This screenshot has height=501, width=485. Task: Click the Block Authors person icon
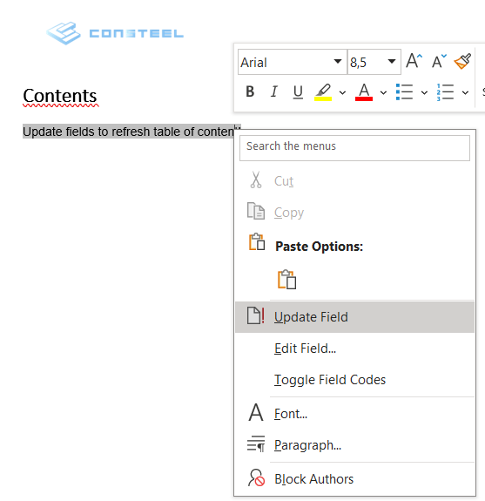click(256, 477)
